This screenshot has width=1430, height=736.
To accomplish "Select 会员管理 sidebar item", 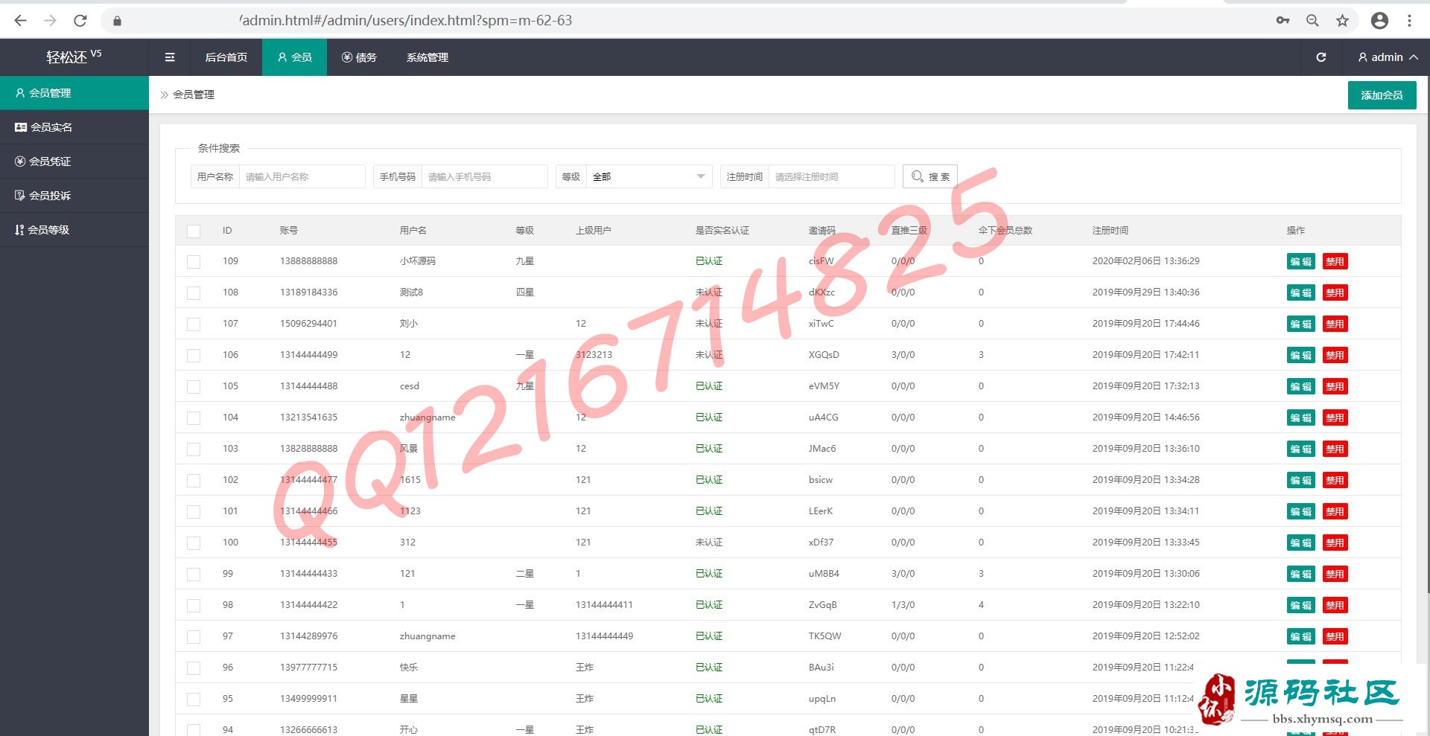I will (74, 93).
